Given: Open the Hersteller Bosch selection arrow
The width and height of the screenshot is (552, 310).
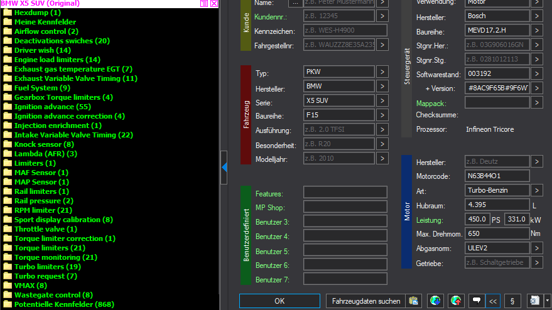Looking at the screenshot, I should [x=536, y=16].
